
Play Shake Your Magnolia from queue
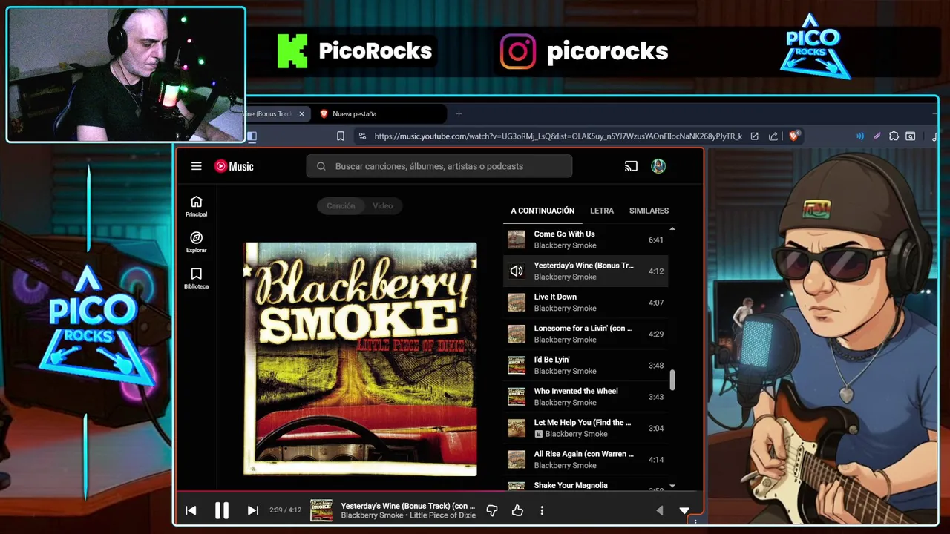pyautogui.click(x=586, y=485)
